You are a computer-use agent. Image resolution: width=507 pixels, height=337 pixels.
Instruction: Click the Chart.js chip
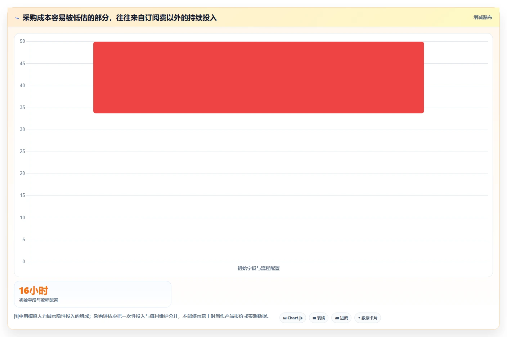point(293,318)
